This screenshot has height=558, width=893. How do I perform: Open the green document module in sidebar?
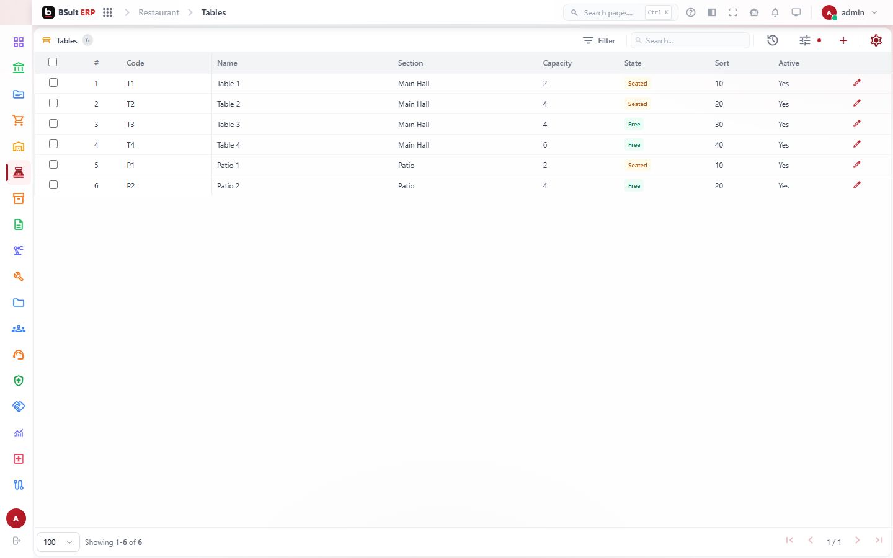click(x=19, y=224)
